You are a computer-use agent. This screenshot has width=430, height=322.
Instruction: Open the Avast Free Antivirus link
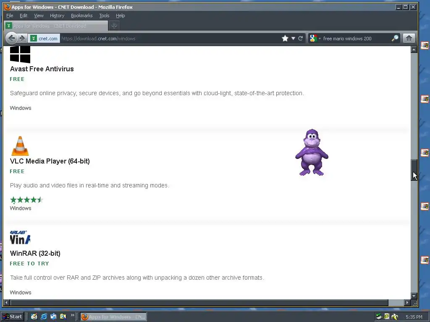coord(42,69)
